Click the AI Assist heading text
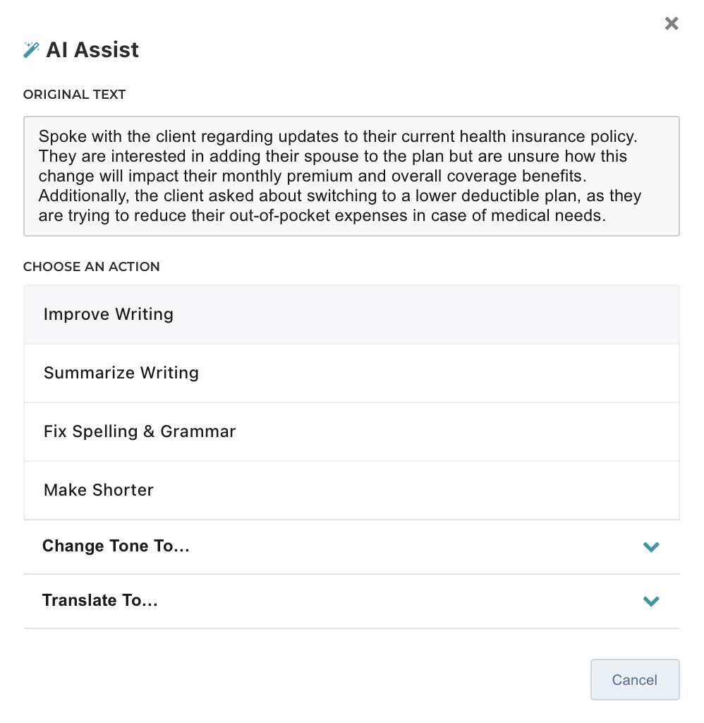Screen dimensions: 704x723 tap(92, 50)
